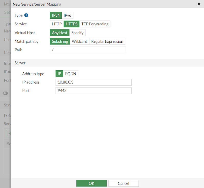Toggle the switch in the background sidebar
The width and height of the screenshot is (204, 188).
click(5, 93)
